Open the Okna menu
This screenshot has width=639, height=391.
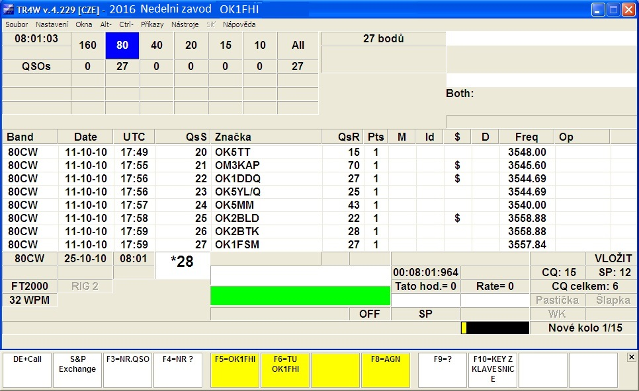pos(83,24)
